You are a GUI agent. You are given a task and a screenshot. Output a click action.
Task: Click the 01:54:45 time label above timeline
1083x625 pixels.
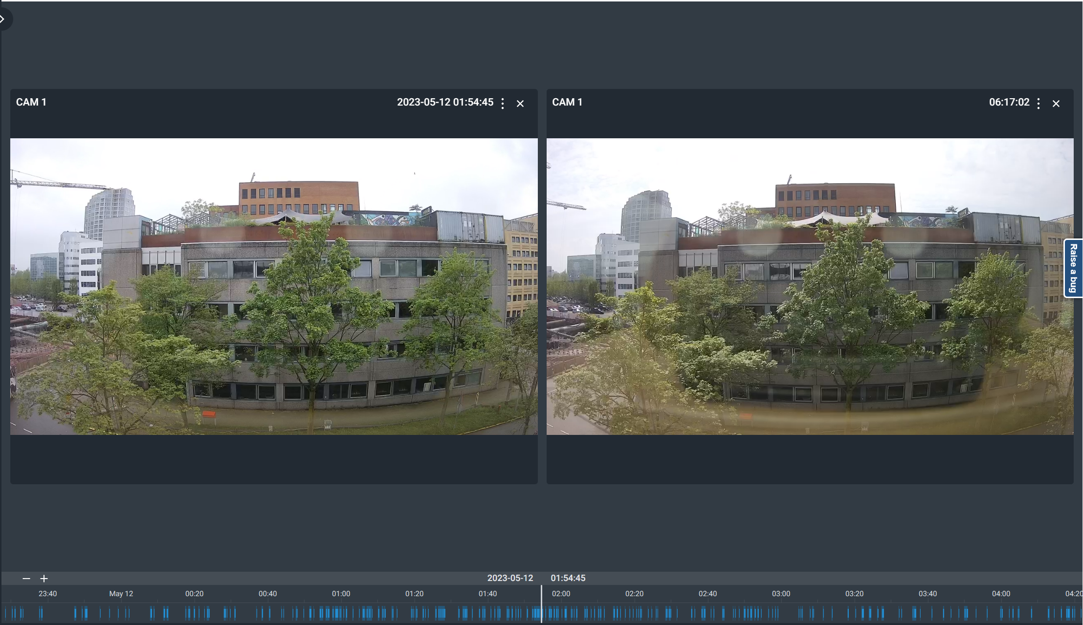coord(568,578)
